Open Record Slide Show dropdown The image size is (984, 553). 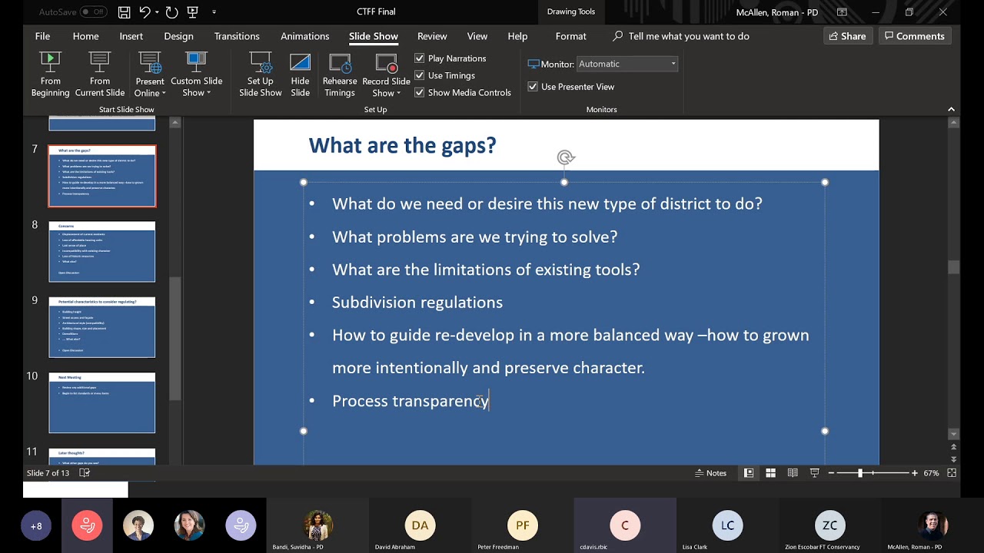(386, 75)
